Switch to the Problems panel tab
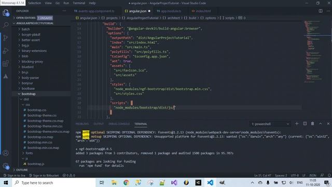The width and height of the screenshot is (332, 187). click(82, 124)
